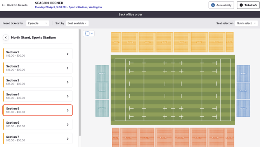Viewport: 260px width, 147px height.
Task: Select blue Section 10 block on seat map
Action: (x=243, y=91)
